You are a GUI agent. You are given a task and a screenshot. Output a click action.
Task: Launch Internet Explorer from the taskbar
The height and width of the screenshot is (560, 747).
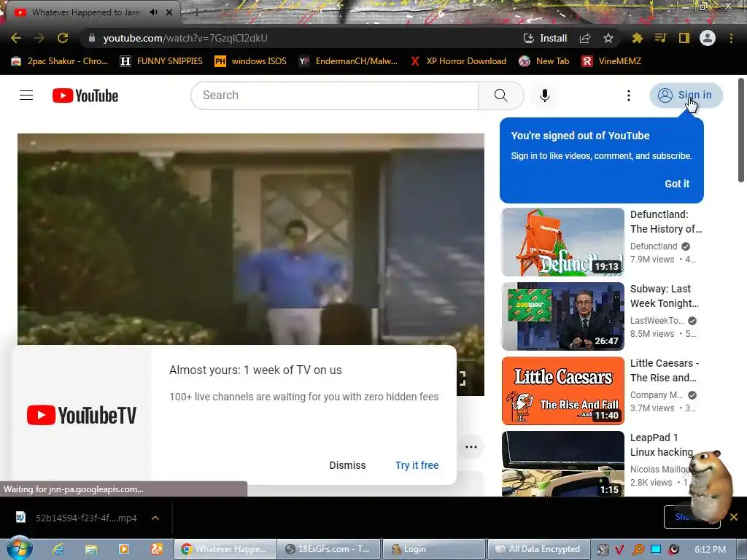58,549
